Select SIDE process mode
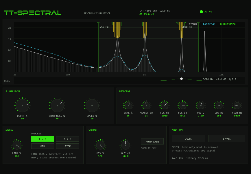251x174 pixels. 68,146
